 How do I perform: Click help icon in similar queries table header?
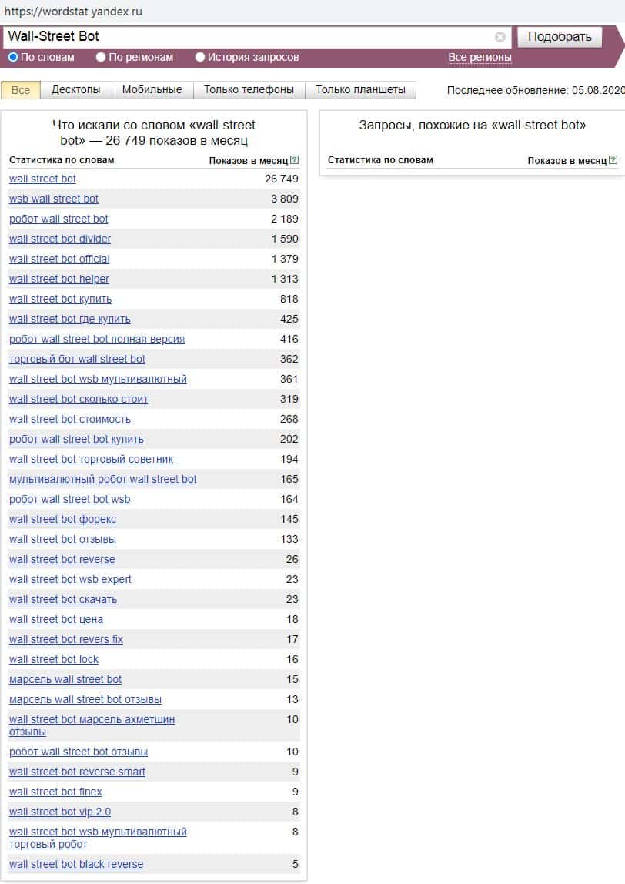tap(613, 160)
